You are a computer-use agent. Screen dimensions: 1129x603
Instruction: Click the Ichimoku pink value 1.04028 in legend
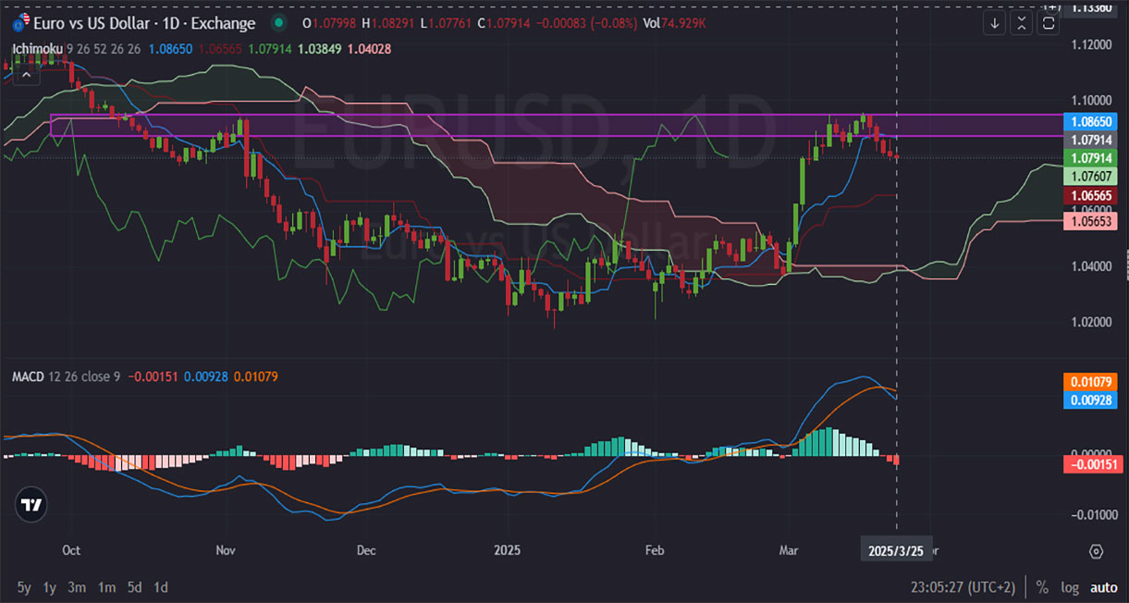[368, 47]
